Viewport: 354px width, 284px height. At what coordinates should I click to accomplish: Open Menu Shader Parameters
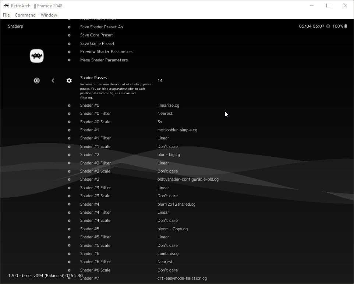click(x=104, y=60)
